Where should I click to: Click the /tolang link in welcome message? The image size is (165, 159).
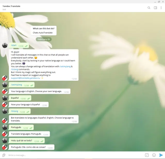[x=14, y=69]
